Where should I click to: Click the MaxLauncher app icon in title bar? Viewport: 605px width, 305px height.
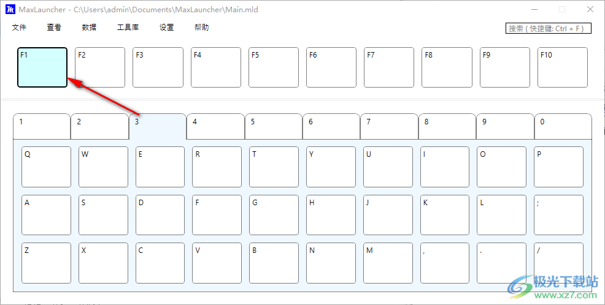10,9
